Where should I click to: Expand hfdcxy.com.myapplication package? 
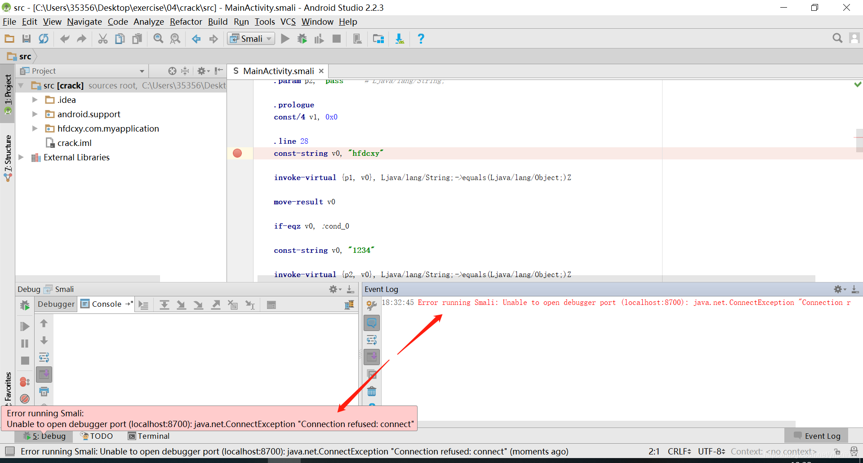pos(35,128)
